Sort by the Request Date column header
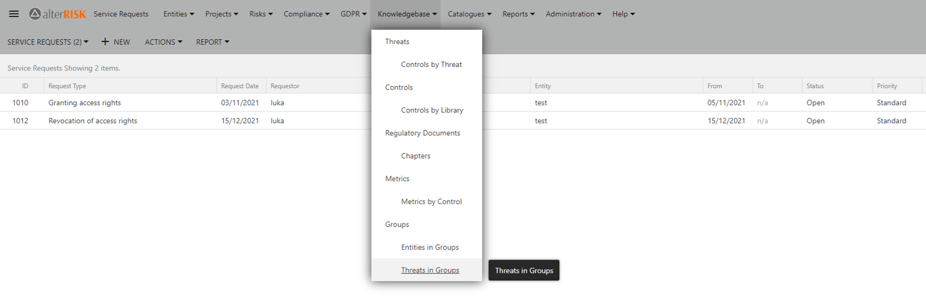The height and width of the screenshot is (296, 926). [x=240, y=86]
